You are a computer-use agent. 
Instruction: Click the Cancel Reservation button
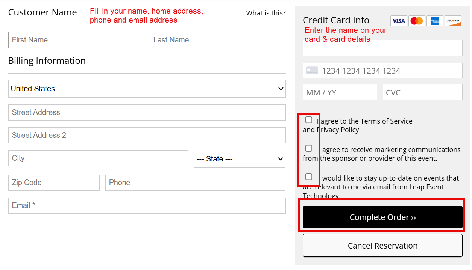tap(382, 246)
